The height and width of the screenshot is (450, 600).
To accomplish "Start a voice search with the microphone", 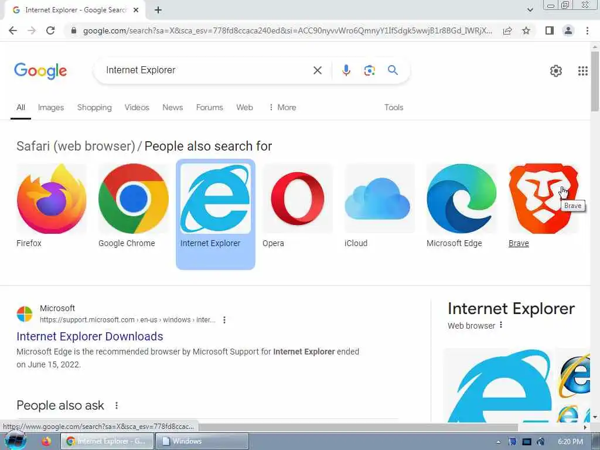I will click(x=346, y=70).
